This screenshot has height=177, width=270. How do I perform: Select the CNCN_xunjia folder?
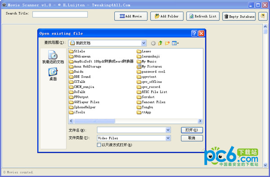[81, 87]
